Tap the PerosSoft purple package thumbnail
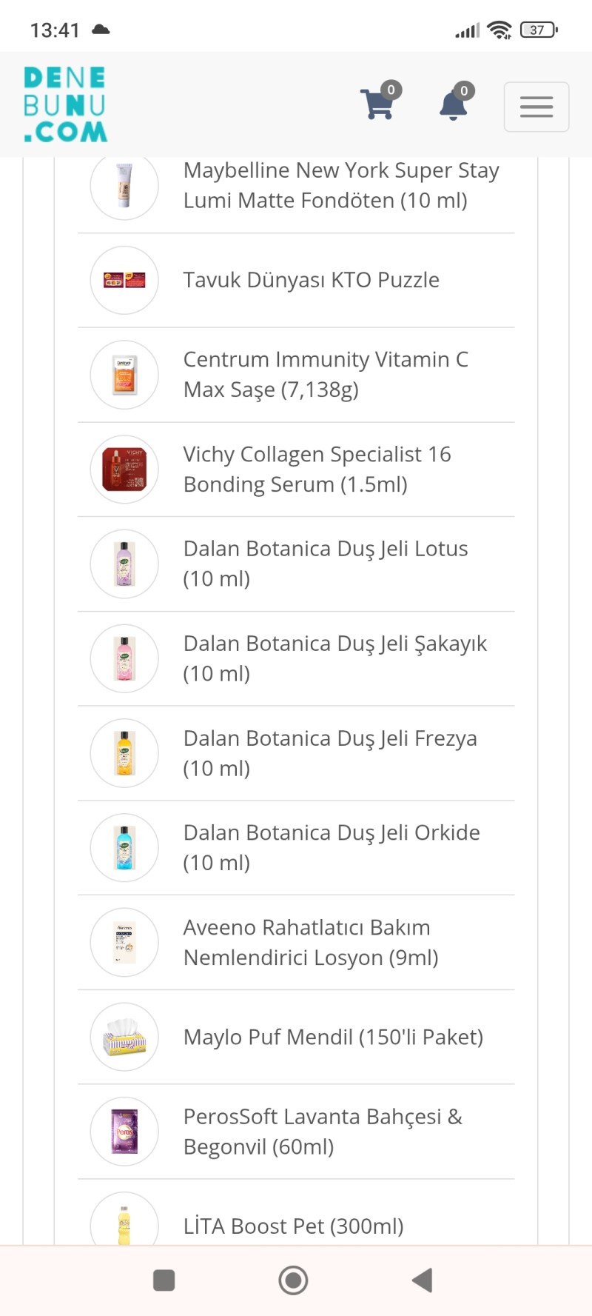The width and height of the screenshot is (592, 1316). tap(124, 1131)
